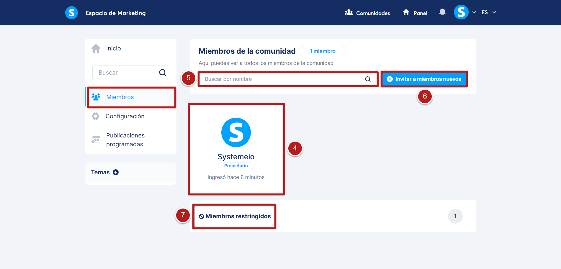This screenshot has height=269, width=561.
Task: Open Publicaciones programadas in the sidebar
Action: tap(131, 140)
